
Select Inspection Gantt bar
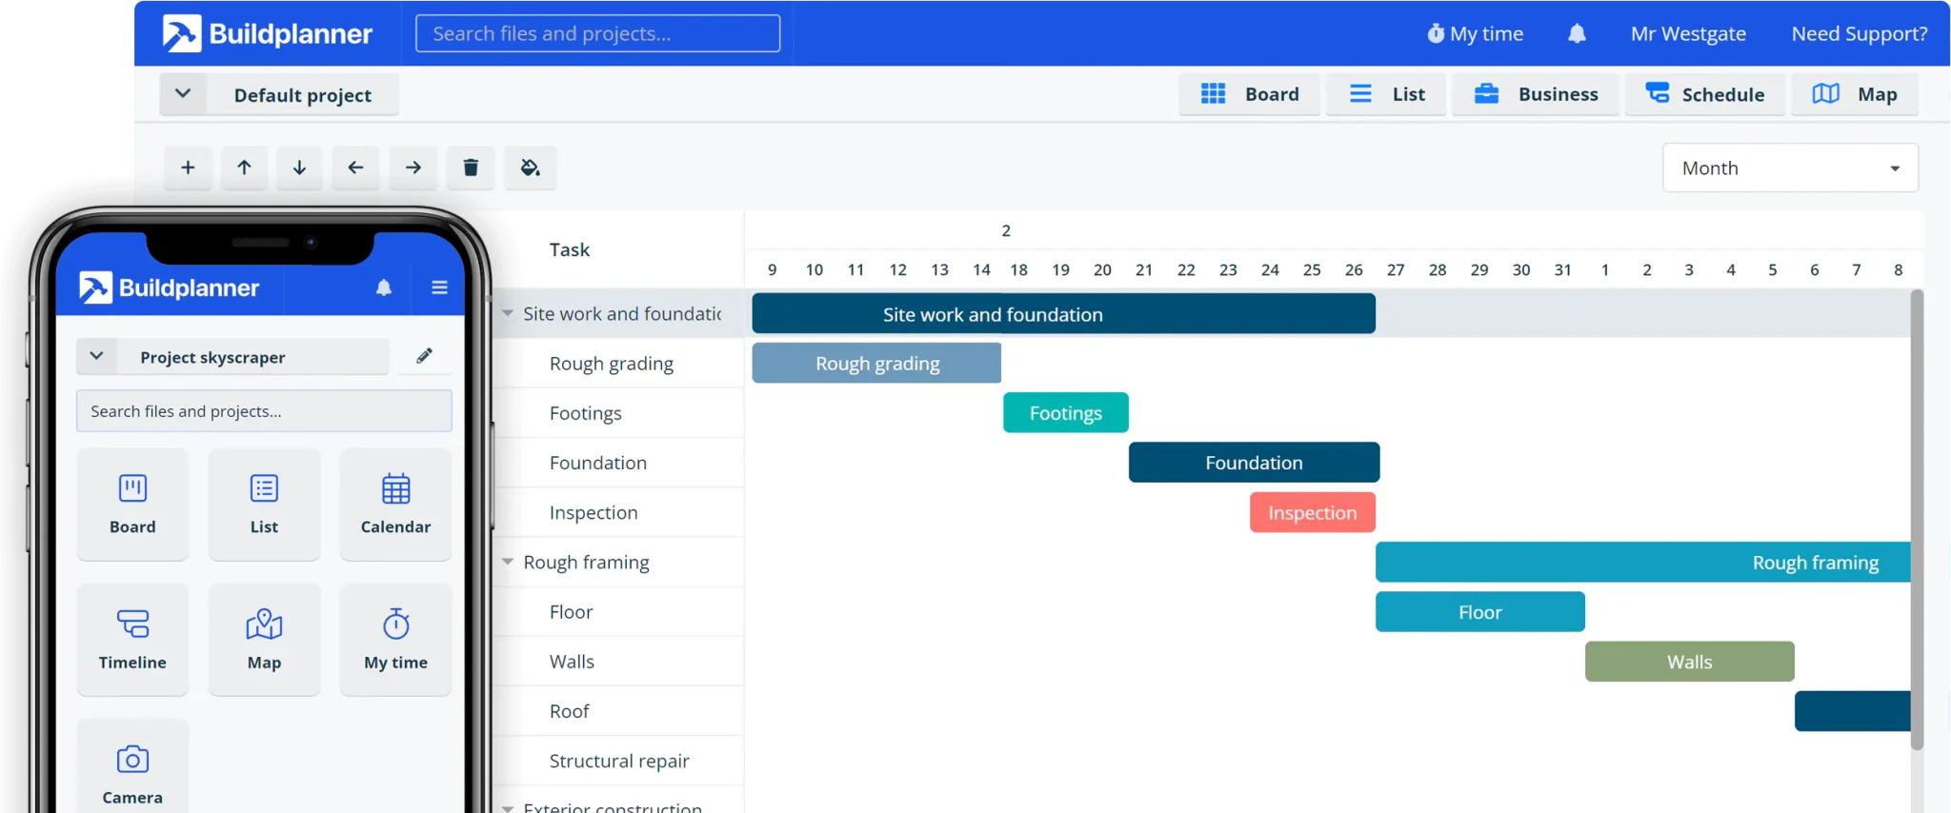[1313, 512]
